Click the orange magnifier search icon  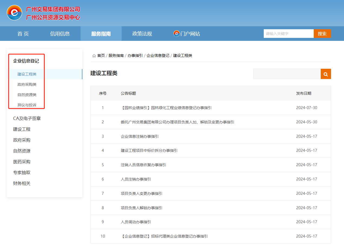[325, 74]
